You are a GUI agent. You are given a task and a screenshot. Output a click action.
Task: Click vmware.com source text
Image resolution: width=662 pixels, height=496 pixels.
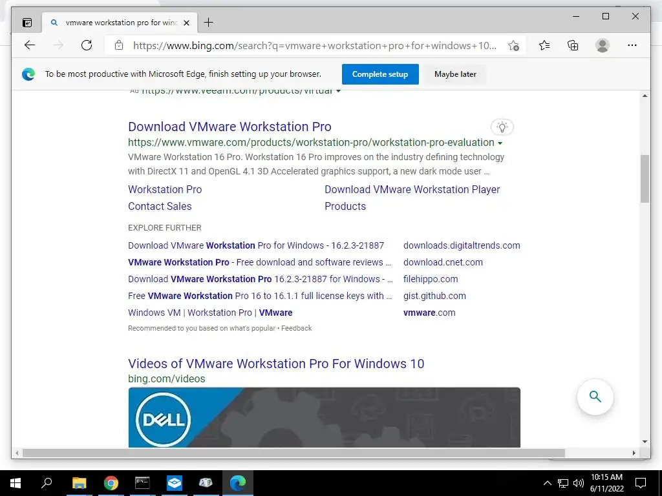[429, 313]
